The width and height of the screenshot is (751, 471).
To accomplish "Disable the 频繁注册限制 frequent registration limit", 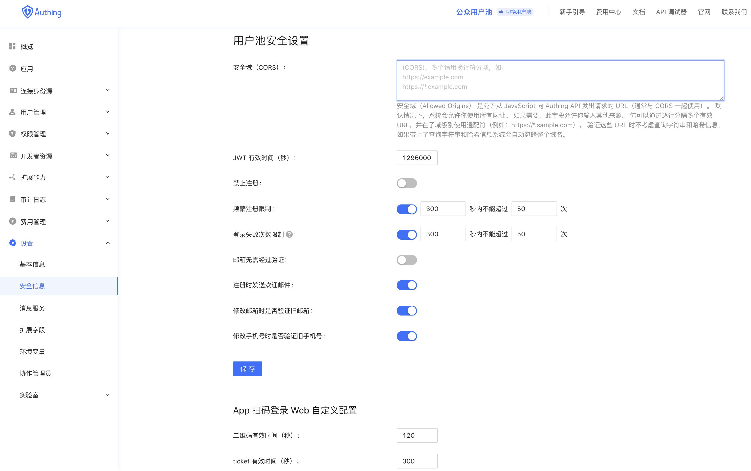I will (406, 209).
